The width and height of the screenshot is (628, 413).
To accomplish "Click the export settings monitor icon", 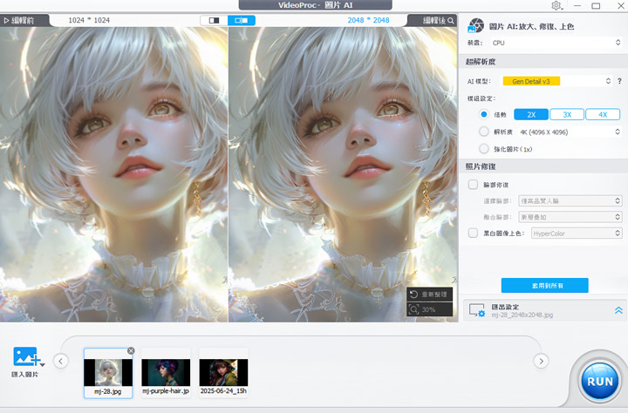I will pos(476,310).
